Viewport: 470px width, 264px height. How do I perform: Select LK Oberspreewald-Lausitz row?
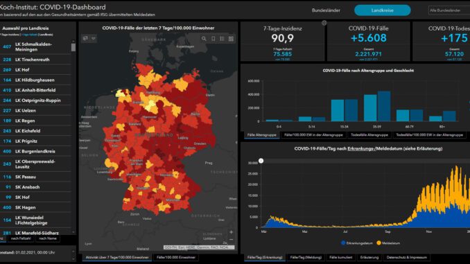coord(35,164)
